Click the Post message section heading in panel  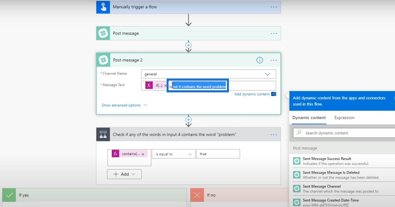pyautogui.click(x=305, y=148)
